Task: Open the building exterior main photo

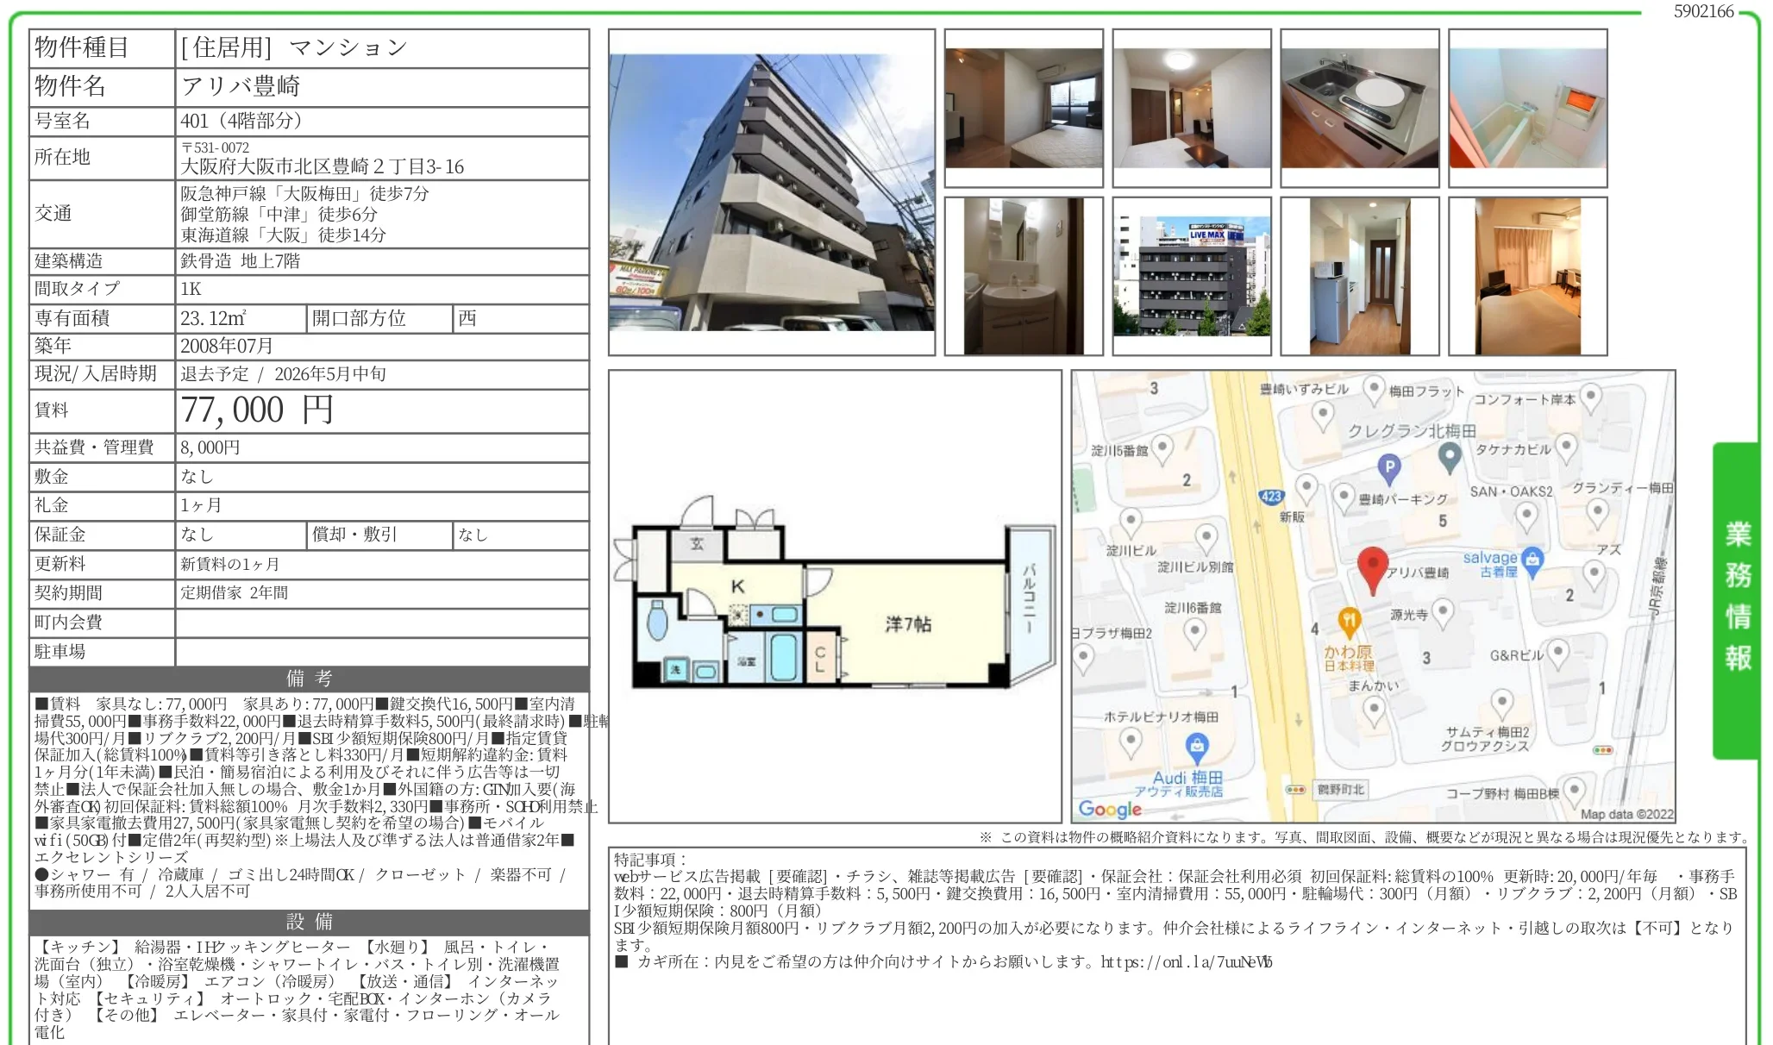Action: [x=771, y=192]
